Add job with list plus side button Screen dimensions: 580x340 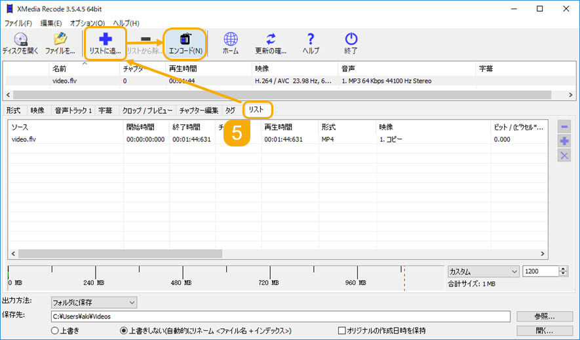[564, 141]
